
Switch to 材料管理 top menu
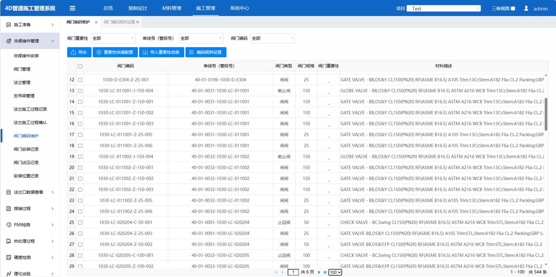click(172, 8)
